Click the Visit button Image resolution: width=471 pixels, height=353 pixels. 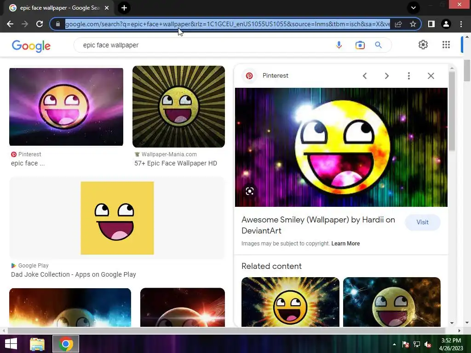coord(422,222)
